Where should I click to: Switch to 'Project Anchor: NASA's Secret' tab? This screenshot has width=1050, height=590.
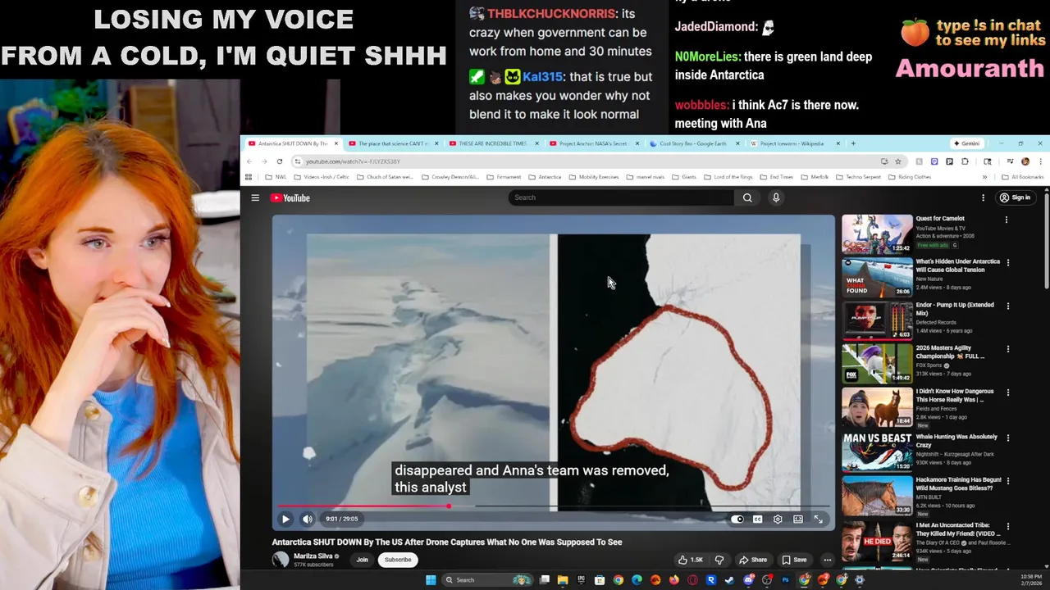tap(592, 143)
